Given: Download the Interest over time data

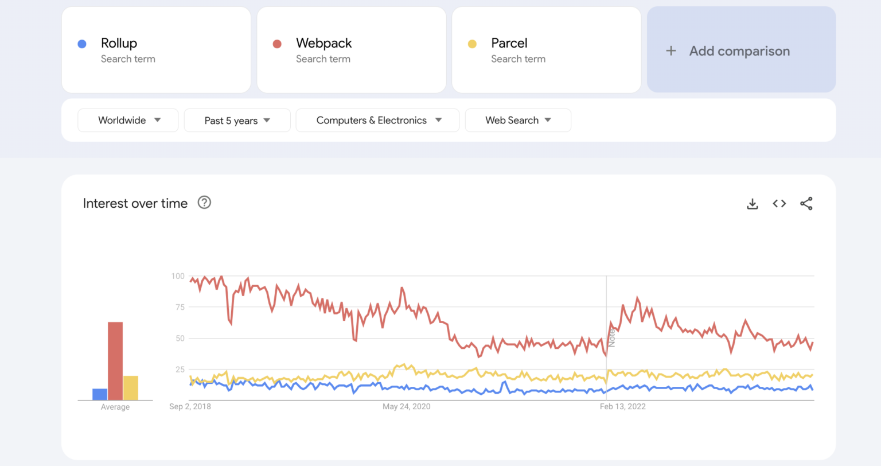Looking at the screenshot, I should coord(751,203).
